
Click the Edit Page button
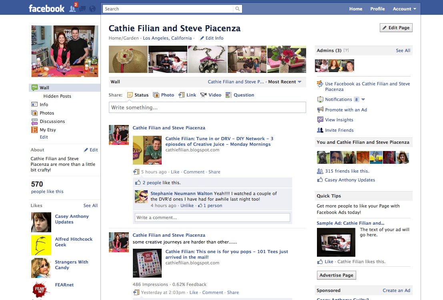396,28
